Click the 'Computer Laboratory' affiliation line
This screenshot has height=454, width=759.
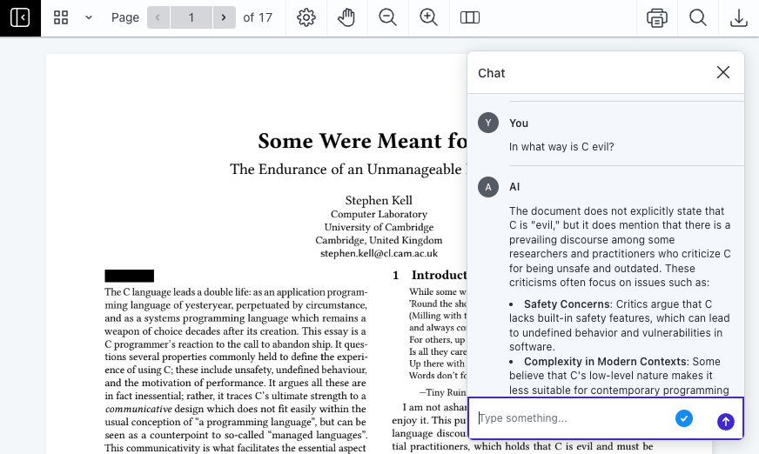(x=379, y=214)
